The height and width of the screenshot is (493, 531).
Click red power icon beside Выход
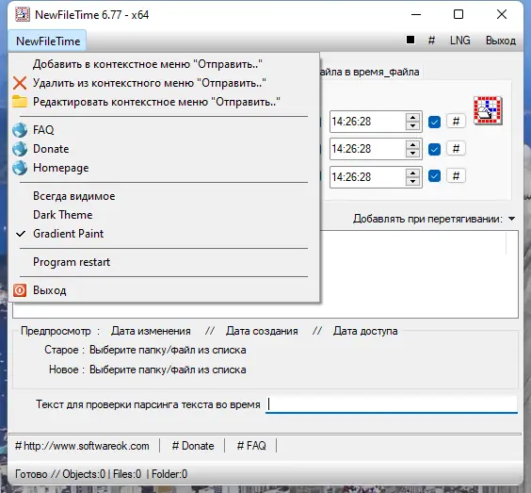tap(20, 290)
